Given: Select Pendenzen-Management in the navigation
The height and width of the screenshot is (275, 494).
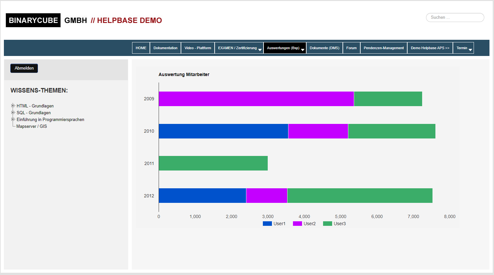Looking at the screenshot, I should [x=384, y=48].
